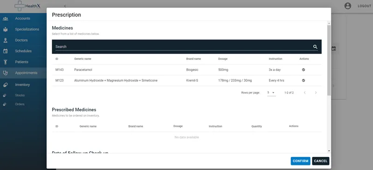Confirm the prescription

point(300,161)
